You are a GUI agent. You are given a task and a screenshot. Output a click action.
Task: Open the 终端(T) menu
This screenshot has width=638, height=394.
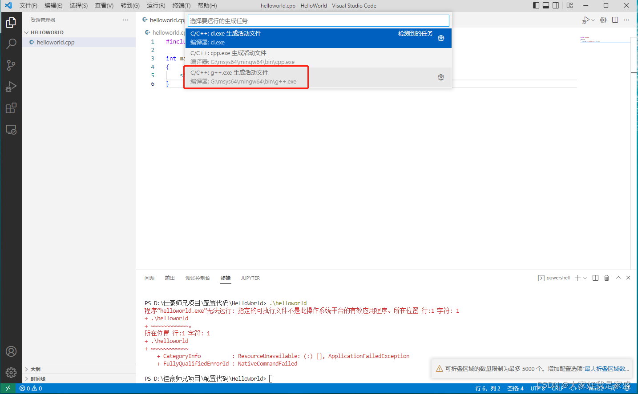182,5
